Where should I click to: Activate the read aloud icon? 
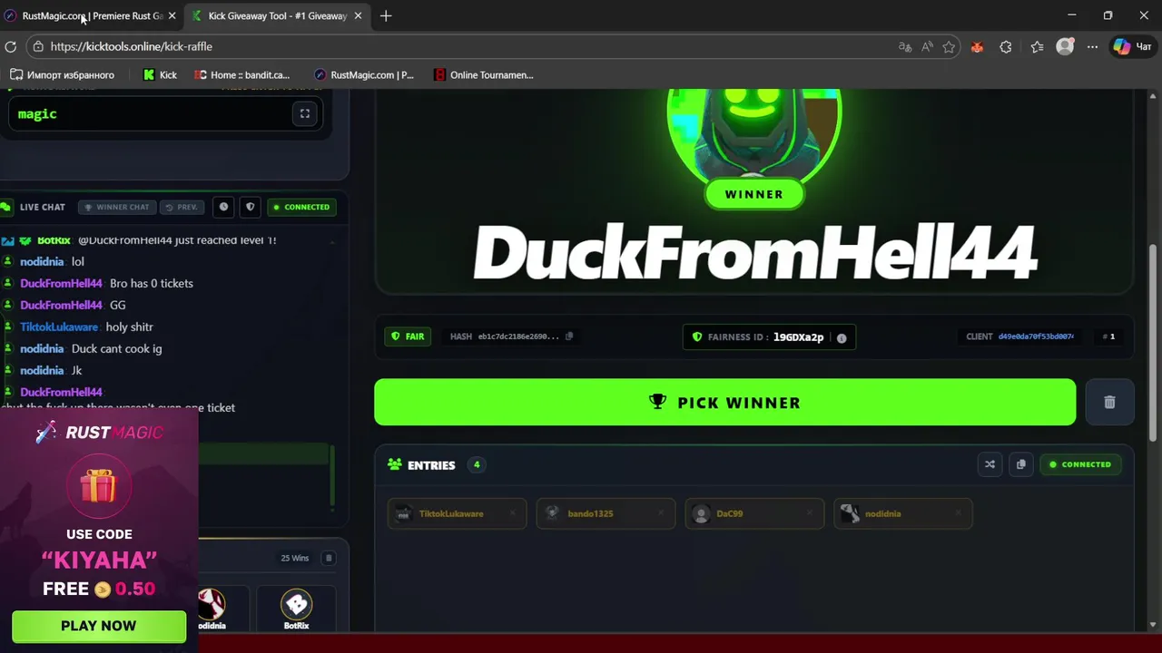pos(927,46)
